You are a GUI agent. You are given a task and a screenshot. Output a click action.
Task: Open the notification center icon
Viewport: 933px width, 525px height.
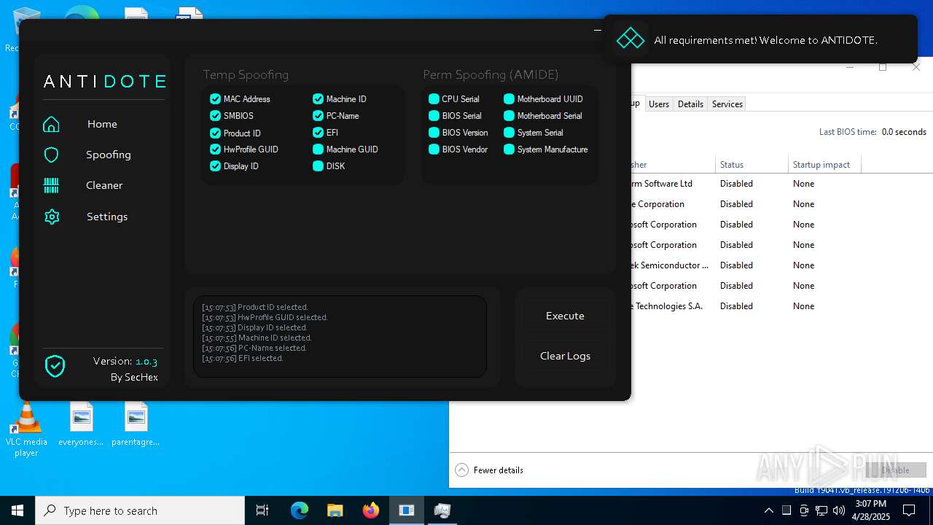pos(909,510)
